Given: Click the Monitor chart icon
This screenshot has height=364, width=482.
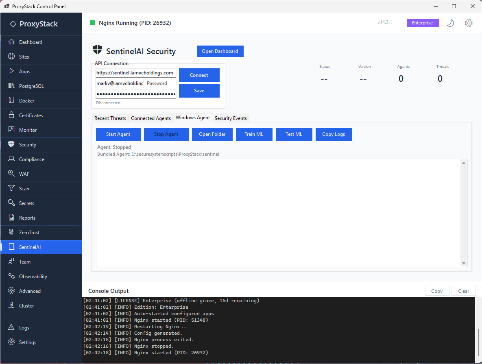Looking at the screenshot, I should click(x=11, y=129).
